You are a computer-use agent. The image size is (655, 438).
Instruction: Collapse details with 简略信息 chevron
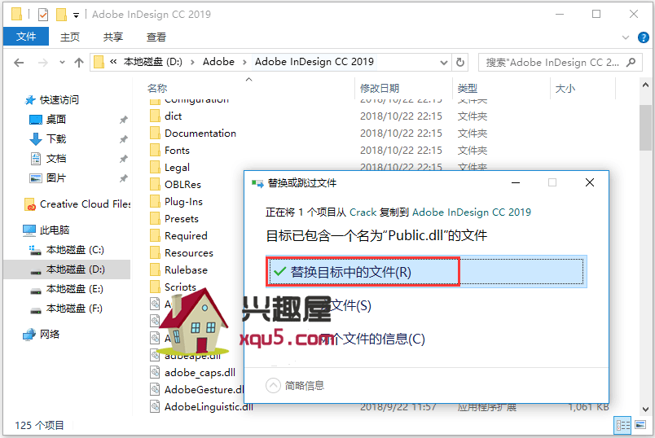pyautogui.click(x=273, y=385)
